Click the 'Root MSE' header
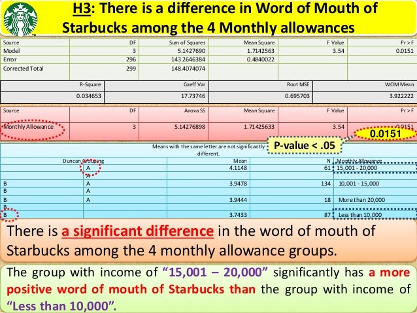The width and height of the screenshot is (417, 313). 298,84
